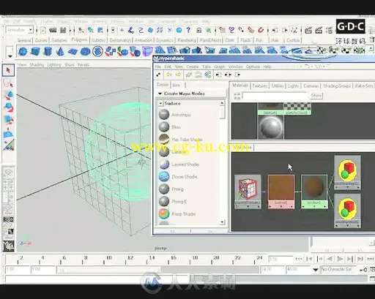The width and height of the screenshot is (375, 299).
Task: Click play backward button in playback controls
Action: [x=330, y=259]
